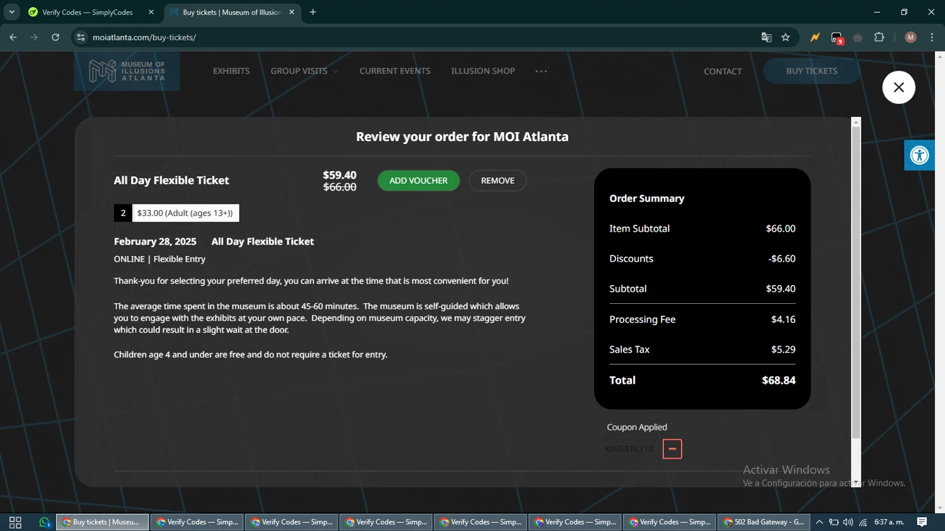The image size is (945, 531).
Task: View site information icon in address bar
Action: click(x=81, y=38)
